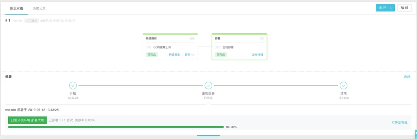Open the 构建日志 link

point(174,54)
